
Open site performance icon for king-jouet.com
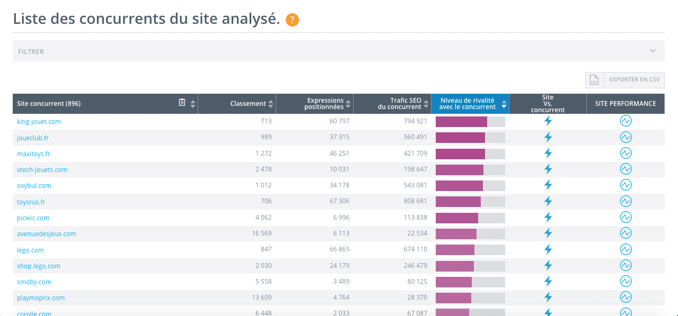pos(626,121)
